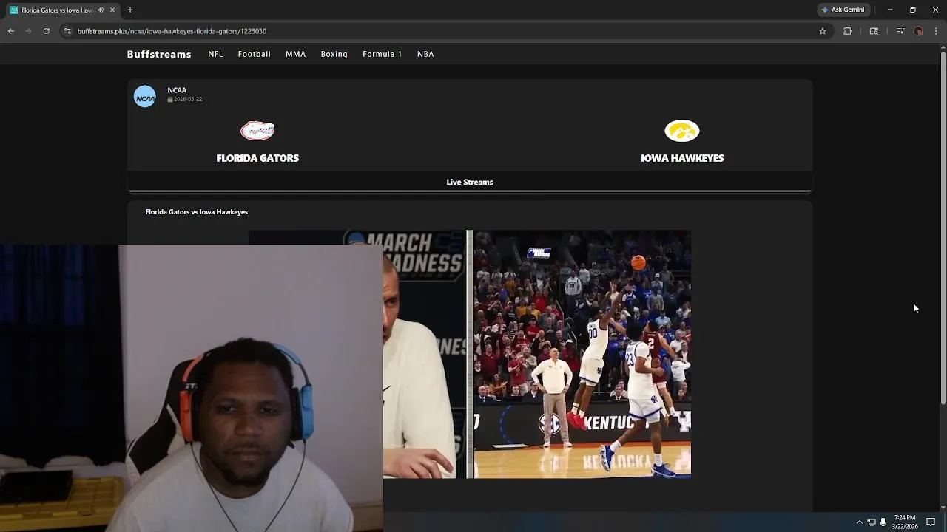Open the Extensions puzzle icon
Screen dimensions: 947x532
(x=847, y=31)
